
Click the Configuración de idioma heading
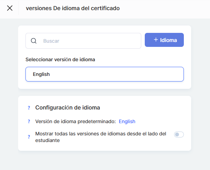point(68,108)
